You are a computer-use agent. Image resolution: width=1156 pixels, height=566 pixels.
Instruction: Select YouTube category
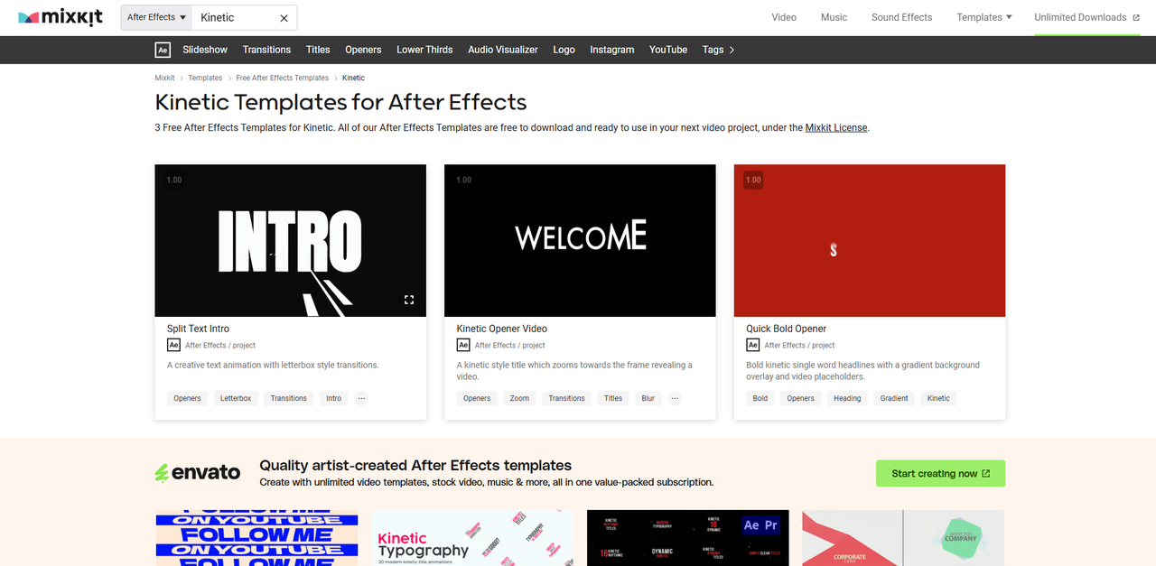point(668,50)
